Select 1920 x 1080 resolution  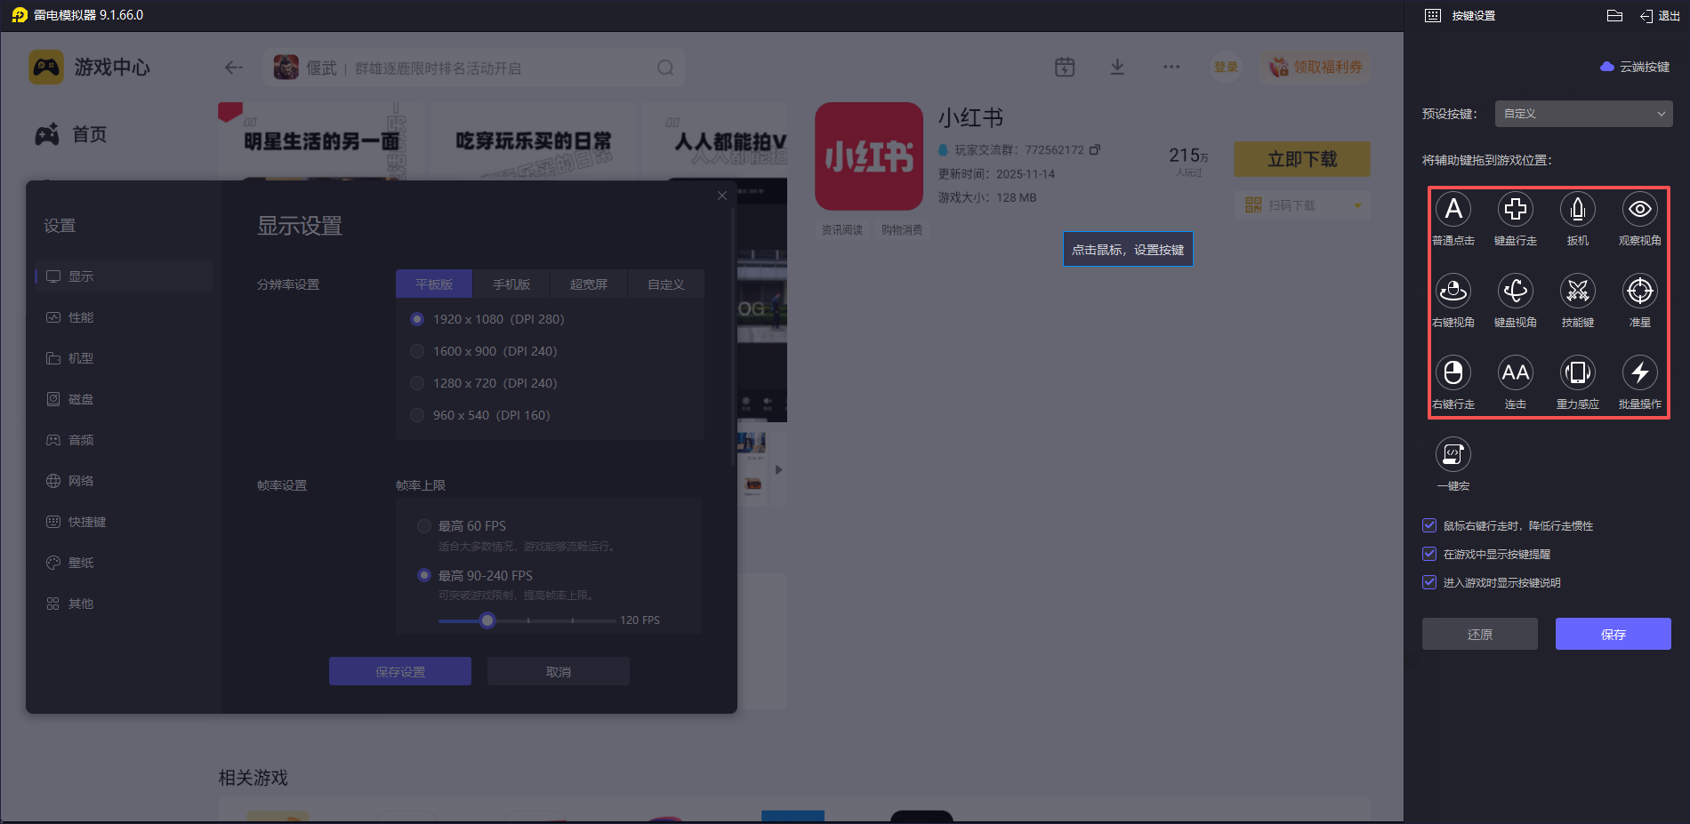[x=417, y=319]
